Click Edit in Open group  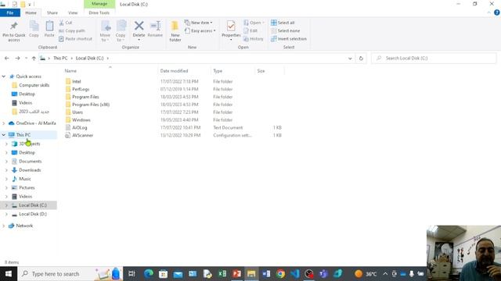(250, 31)
